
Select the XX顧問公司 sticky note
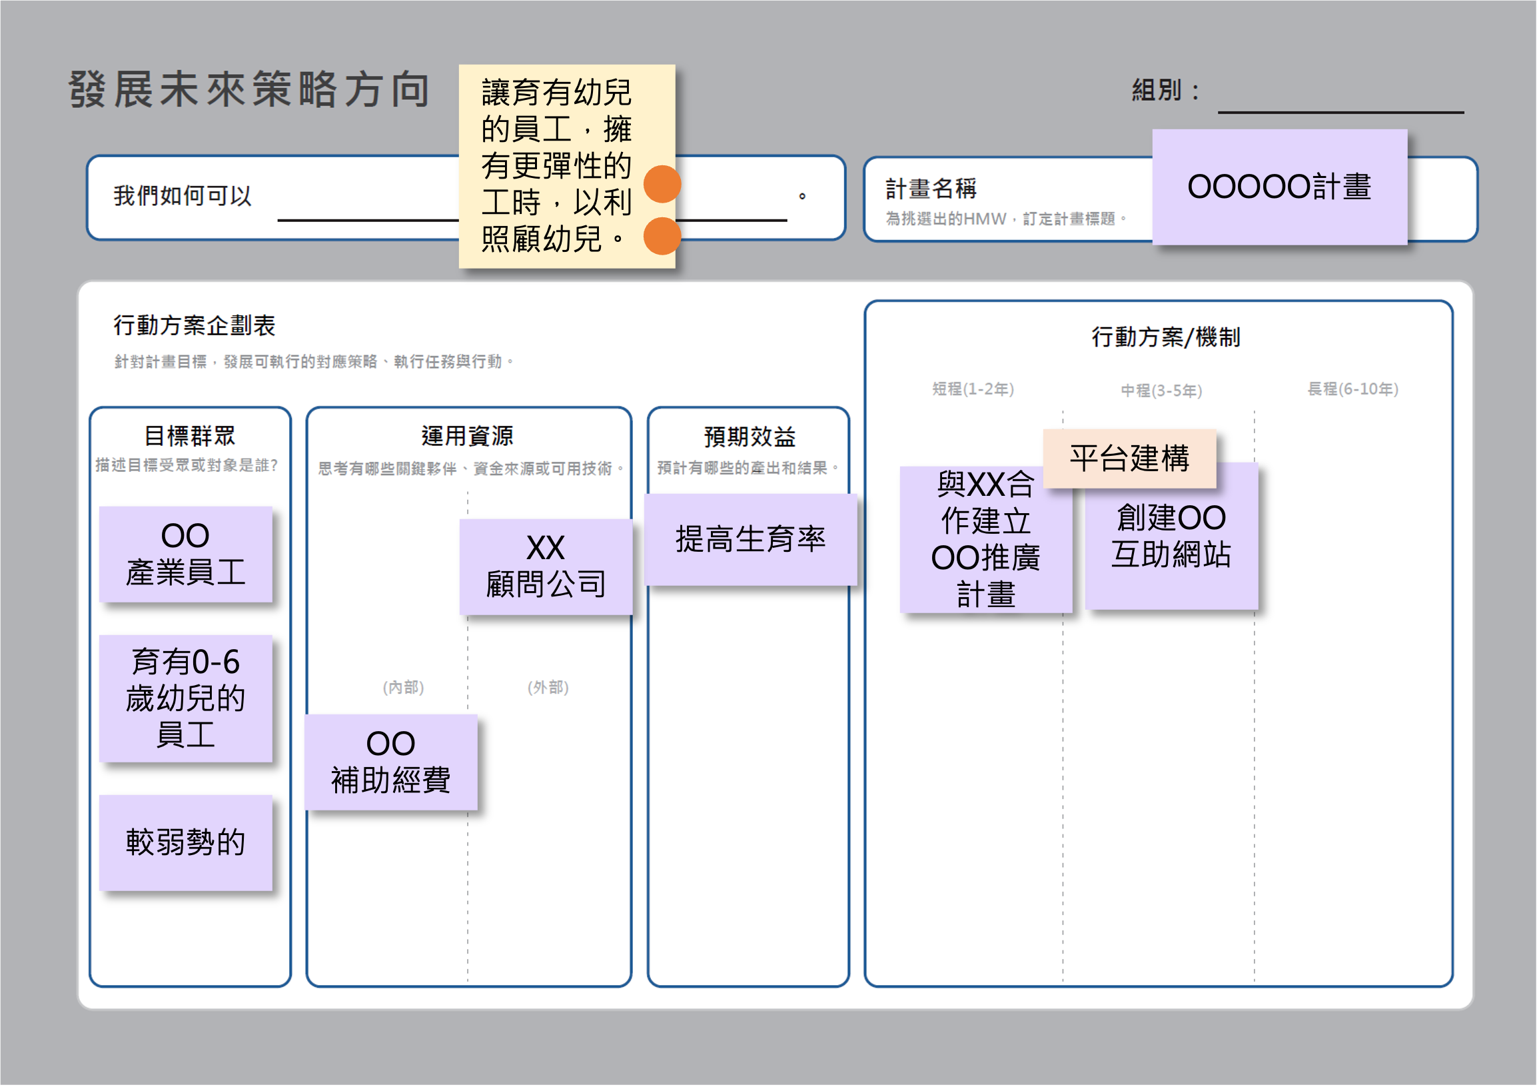tap(546, 566)
